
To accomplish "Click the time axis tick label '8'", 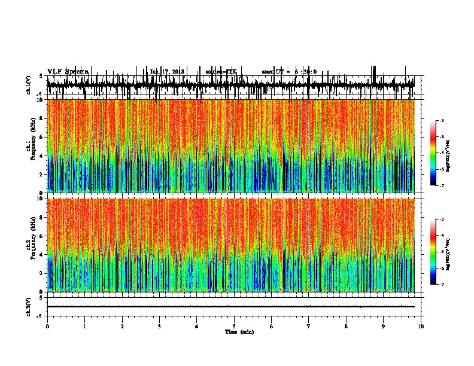I will [x=346, y=327].
